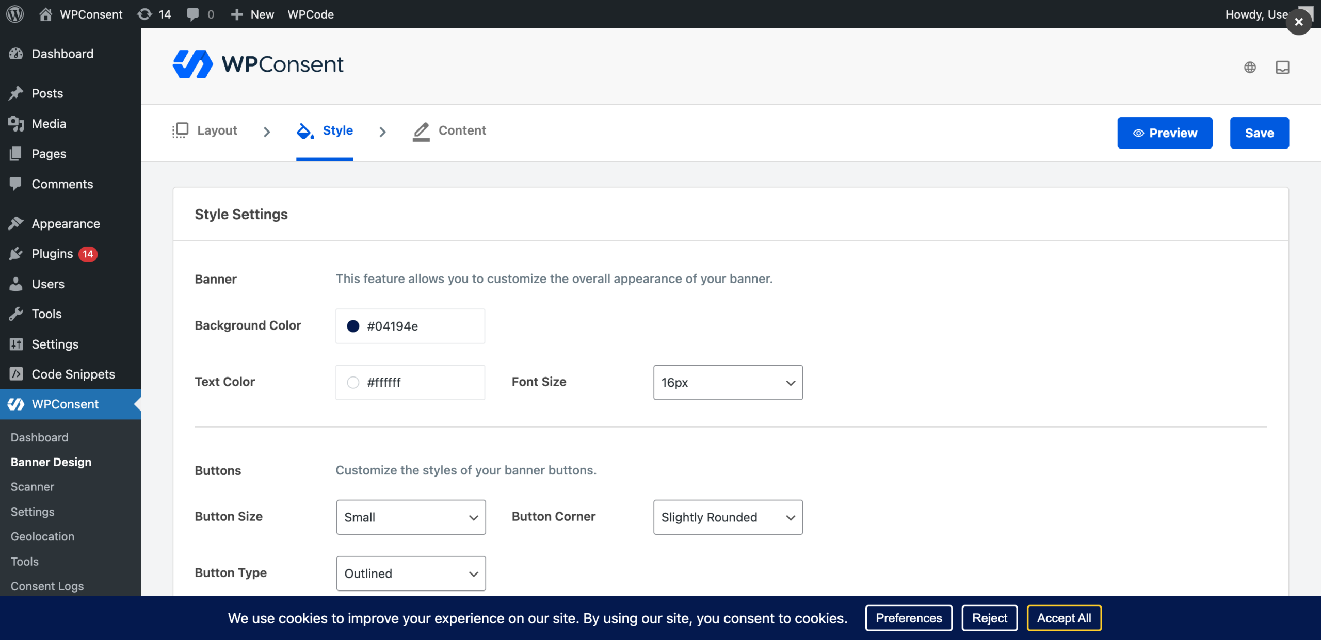Select the Layout step icon

point(180,130)
